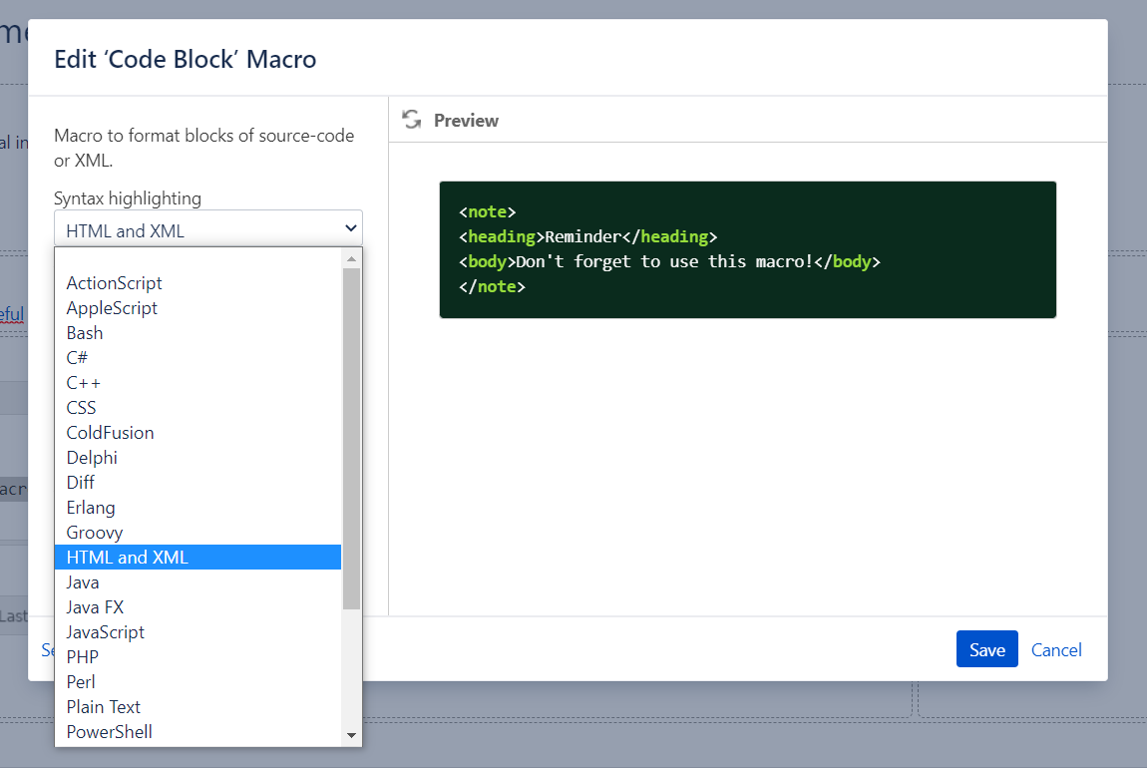
Task: Choose Erlang from the language list
Action: click(90, 507)
